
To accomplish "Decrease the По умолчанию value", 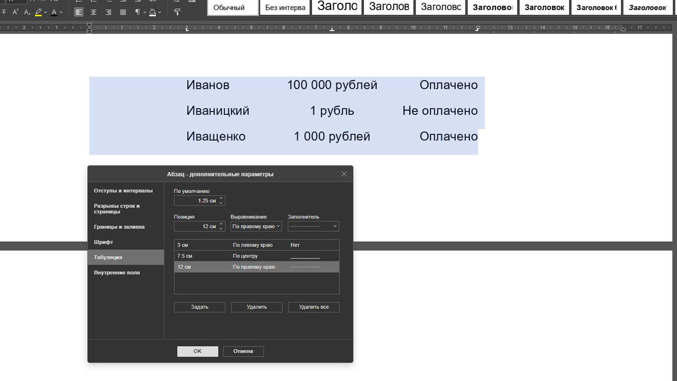I will click(x=221, y=203).
